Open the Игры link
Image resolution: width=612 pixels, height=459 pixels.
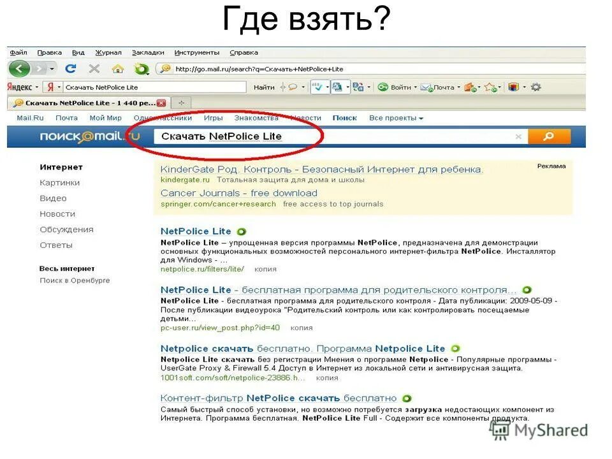(213, 118)
